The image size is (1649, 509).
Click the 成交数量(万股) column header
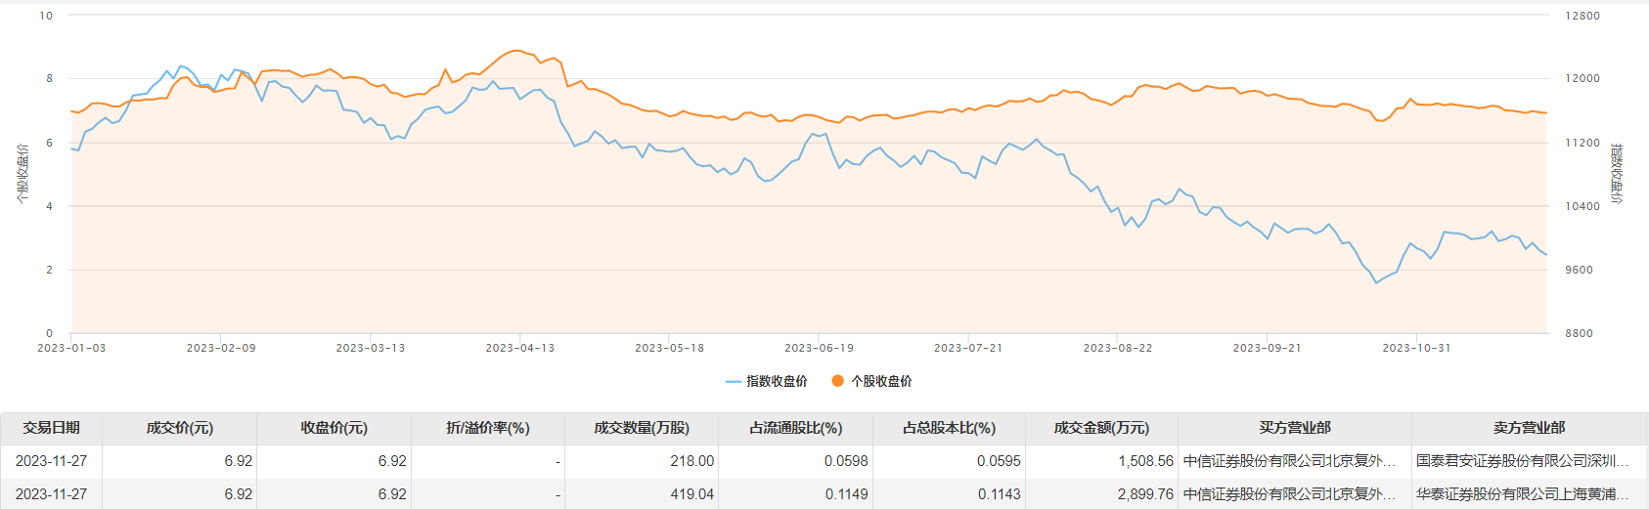pos(642,428)
